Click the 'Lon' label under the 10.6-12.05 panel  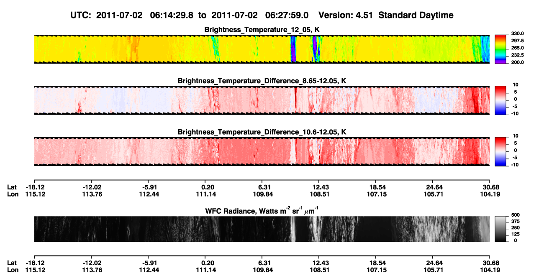click(x=13, y=194)
